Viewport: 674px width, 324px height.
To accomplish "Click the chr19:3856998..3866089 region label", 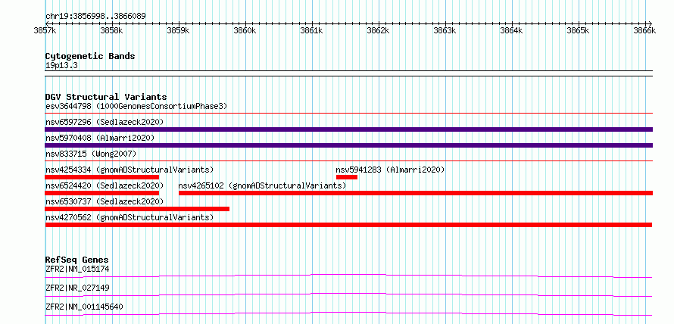I will point(95,16).
